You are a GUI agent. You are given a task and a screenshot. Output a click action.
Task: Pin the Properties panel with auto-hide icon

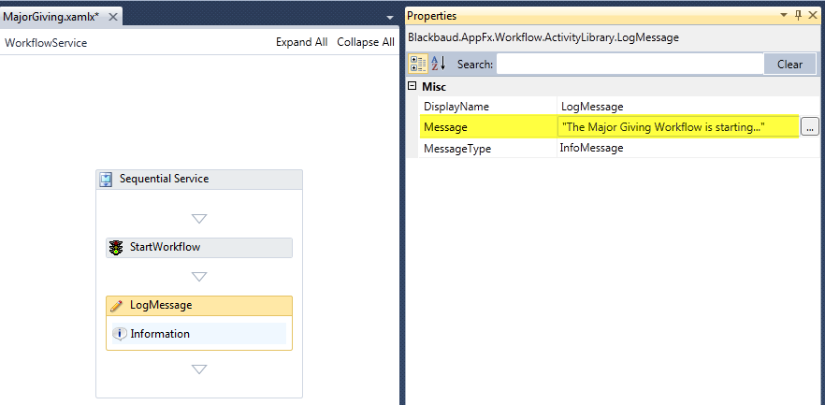pos(798,16)
